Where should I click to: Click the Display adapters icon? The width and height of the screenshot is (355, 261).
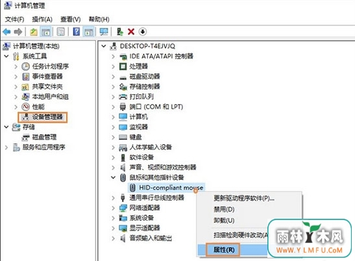pyautogui.click(x=123, y=228)
